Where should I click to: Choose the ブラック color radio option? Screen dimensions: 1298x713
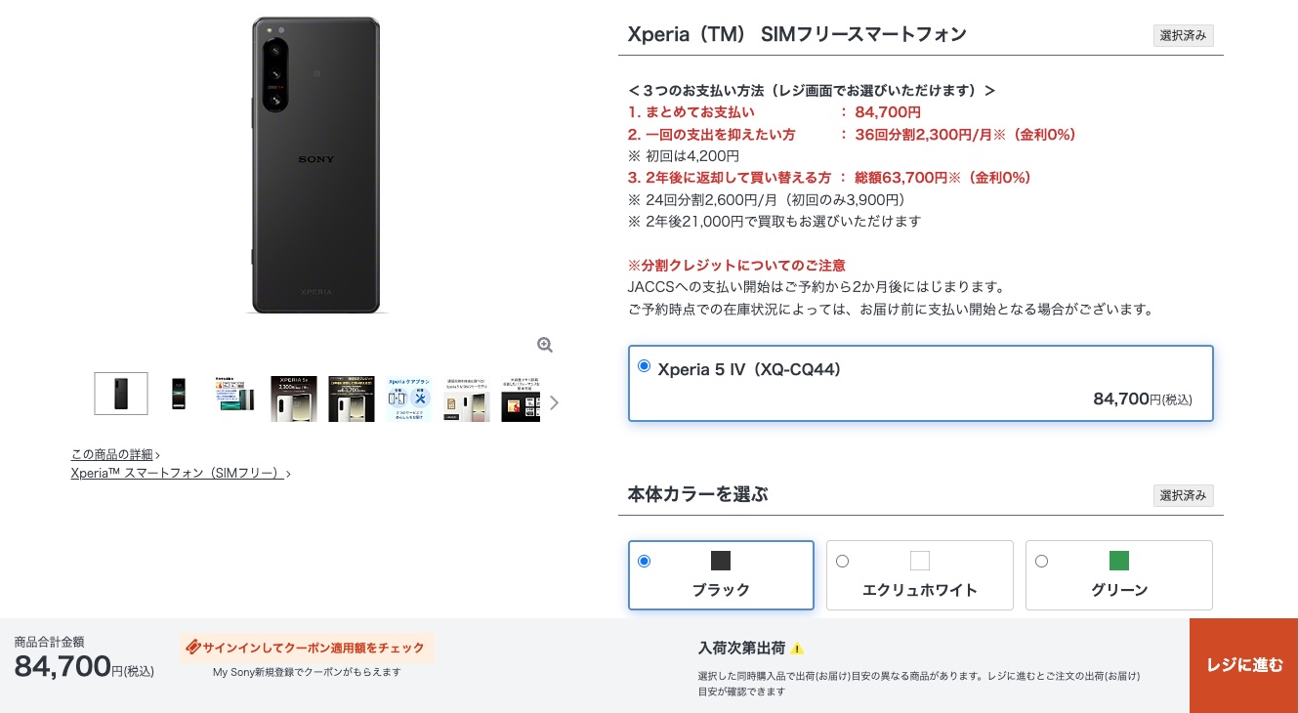tap(644, 562)
